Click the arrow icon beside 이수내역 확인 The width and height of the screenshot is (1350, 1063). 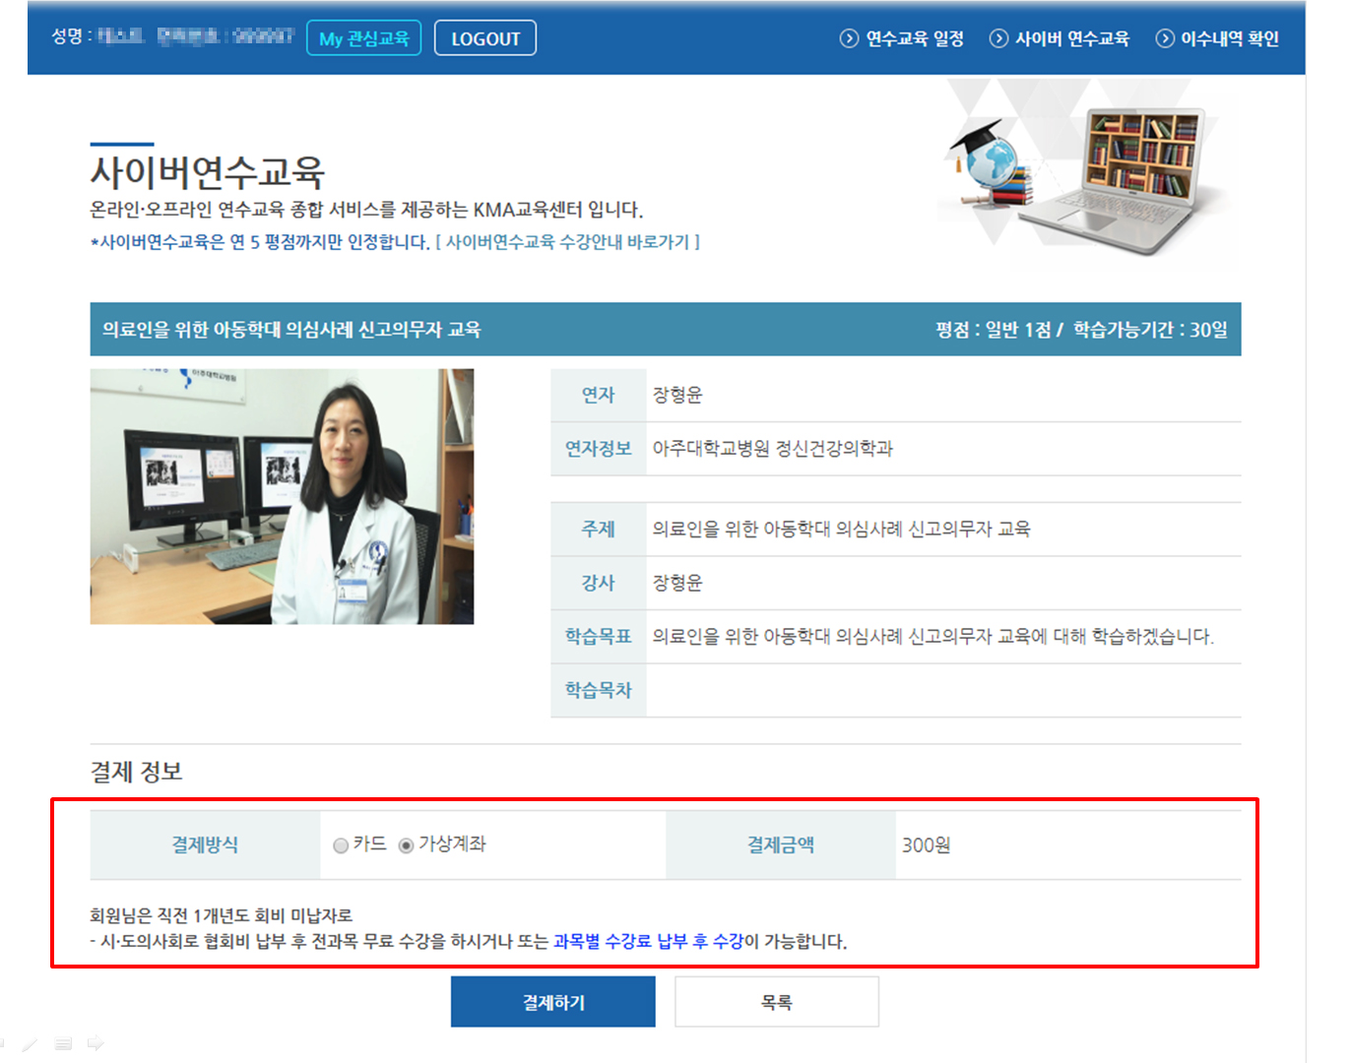pyautogui.click(x=1165, y=38)
